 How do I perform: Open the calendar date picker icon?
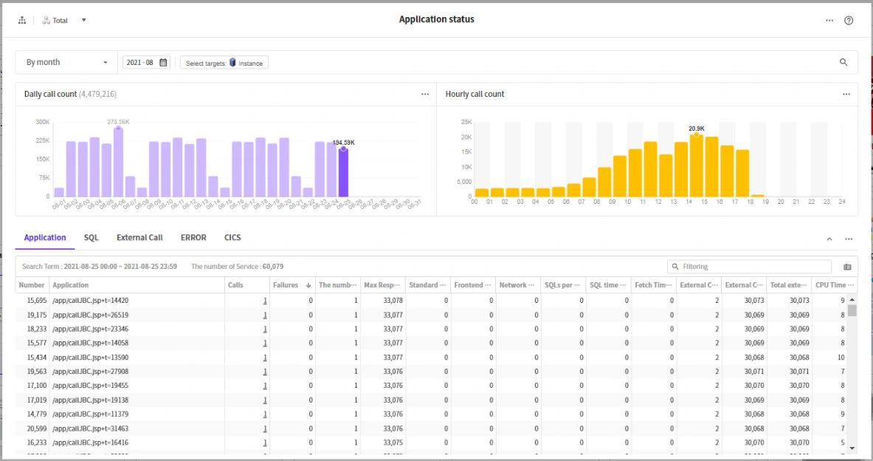pos(163,63)
